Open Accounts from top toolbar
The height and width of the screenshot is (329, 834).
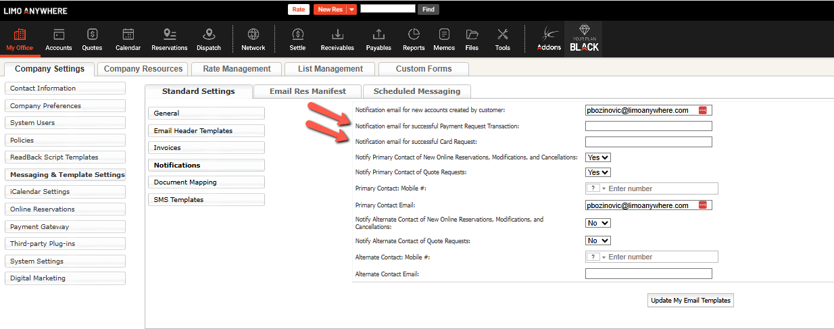point(59,39)
